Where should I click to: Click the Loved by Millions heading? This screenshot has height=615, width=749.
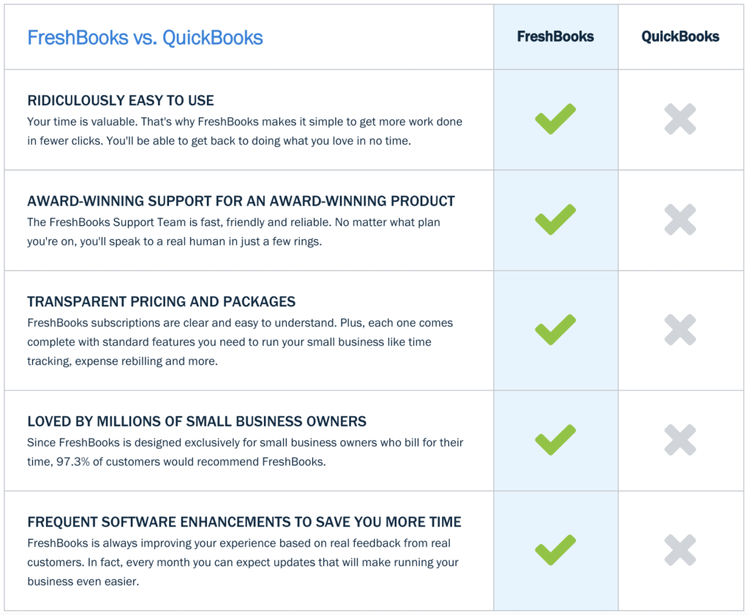pyautogui.click(x=197, y=421)
